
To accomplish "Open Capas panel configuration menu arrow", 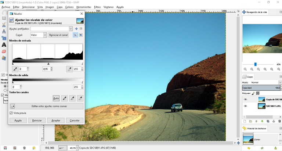I will tap(281, 77).
